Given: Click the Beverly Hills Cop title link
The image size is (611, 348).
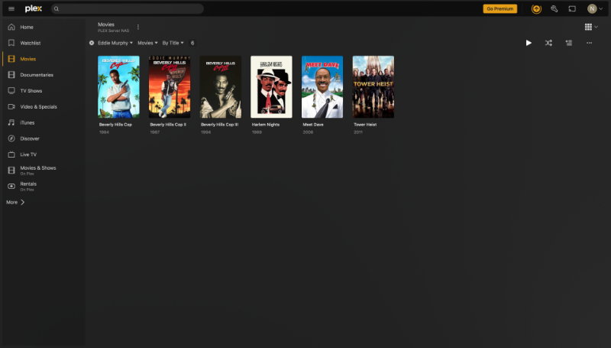Looking at the screenshot, I should point(115,125).
